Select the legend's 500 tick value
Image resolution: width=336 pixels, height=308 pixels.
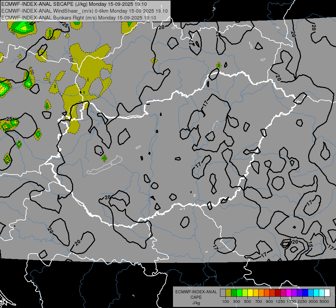coord(247,301)
